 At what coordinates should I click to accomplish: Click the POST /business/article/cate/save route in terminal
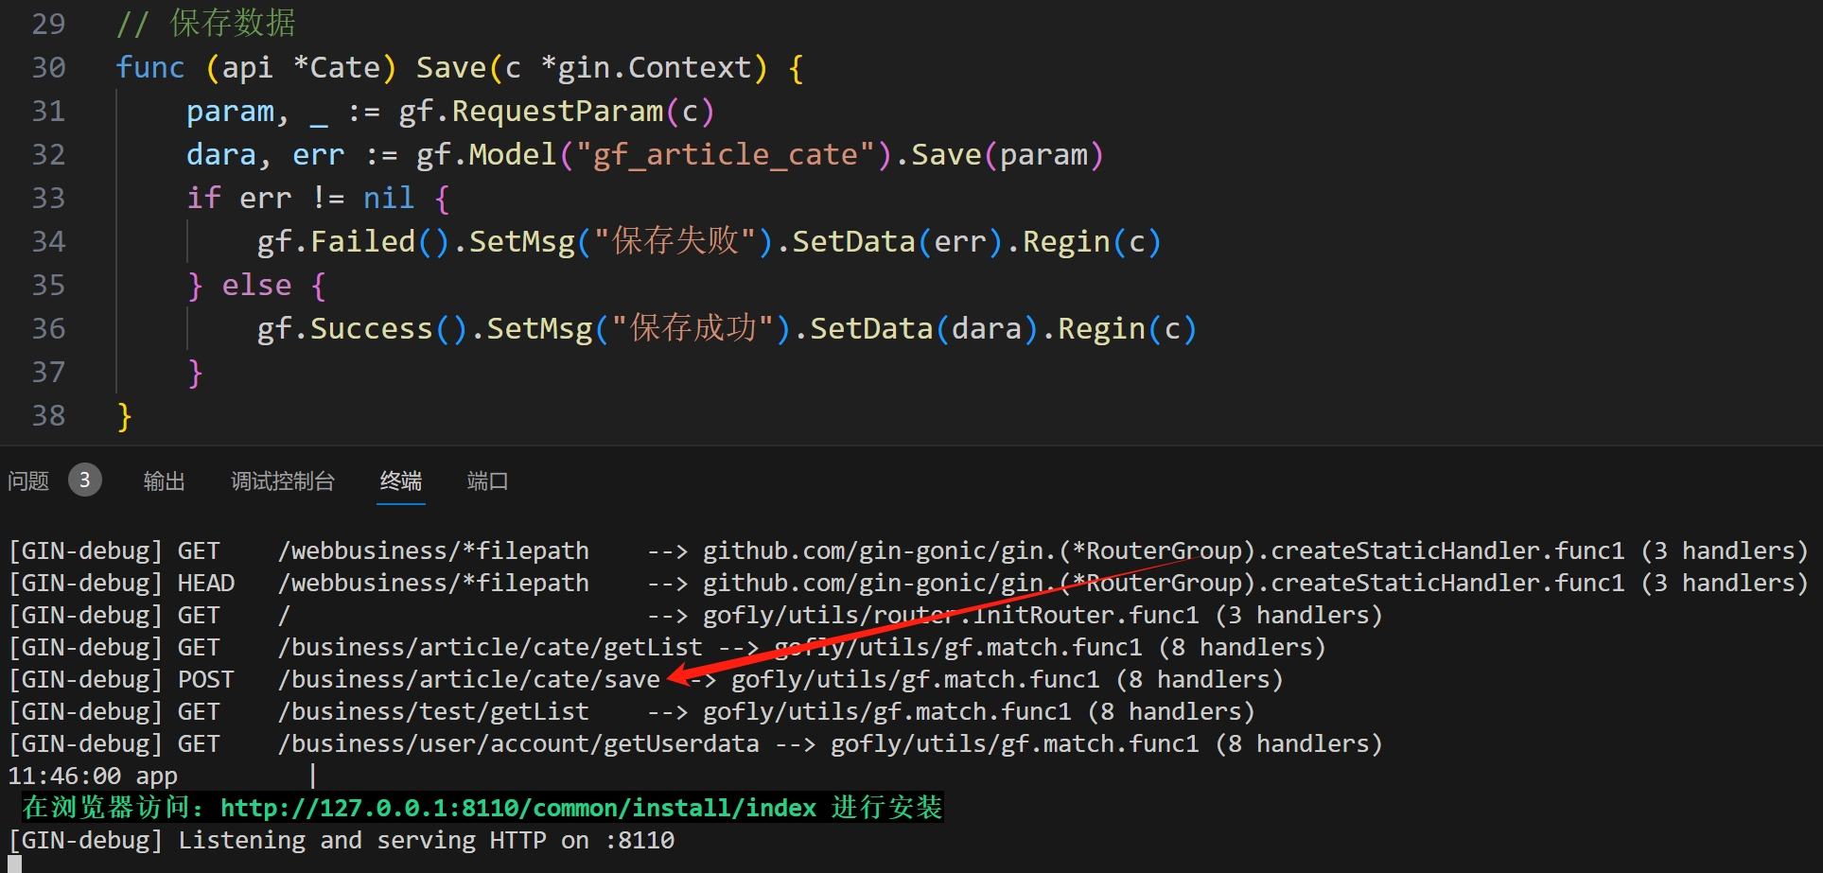coord(468,680)
